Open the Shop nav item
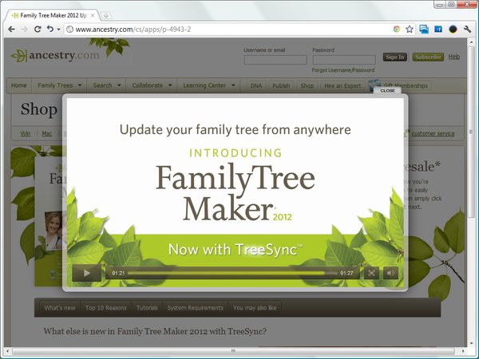The height and width of the screenshot is (359, 479). coord(307,86)
